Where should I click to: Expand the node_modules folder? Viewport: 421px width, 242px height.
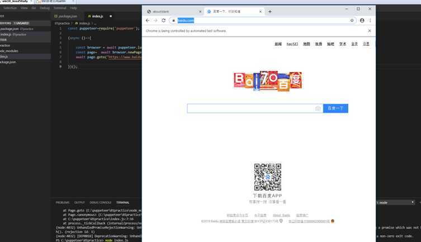click(25, 51)
